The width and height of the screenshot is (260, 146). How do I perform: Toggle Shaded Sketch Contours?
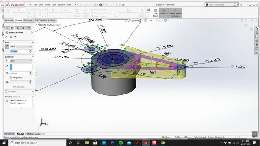tap(175, 13)
